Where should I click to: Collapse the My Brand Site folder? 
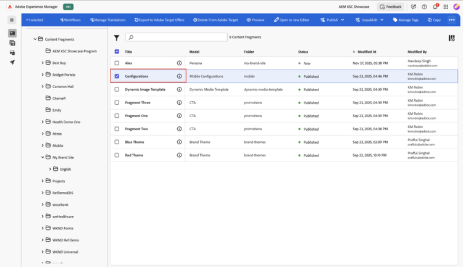tap(43, 157)
